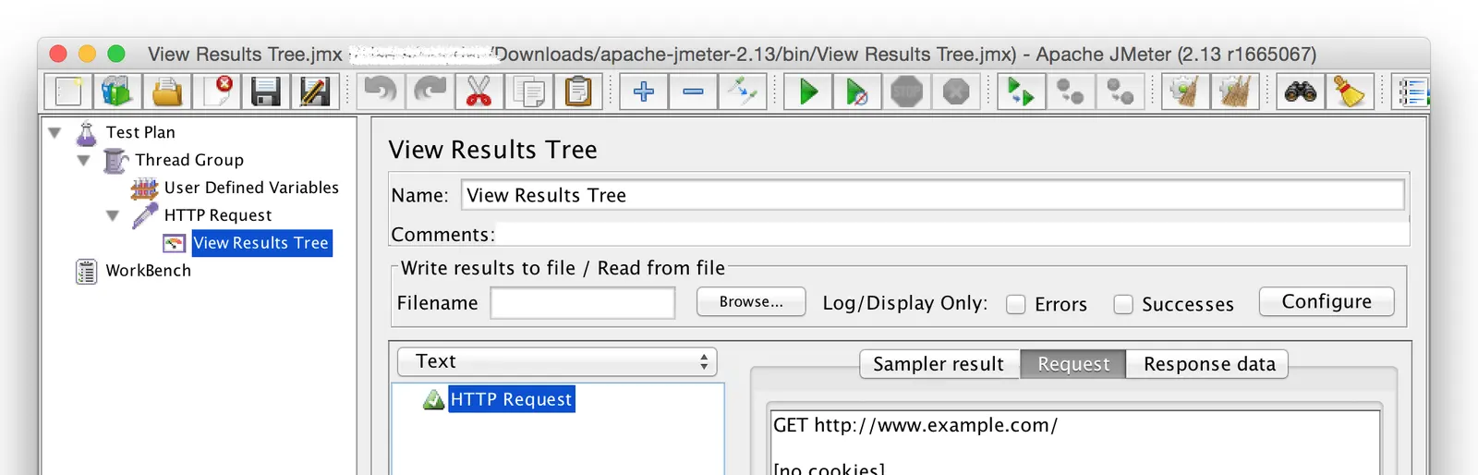Select HTTP Request result in results list

pyautogui.click(x=512, y=399)
